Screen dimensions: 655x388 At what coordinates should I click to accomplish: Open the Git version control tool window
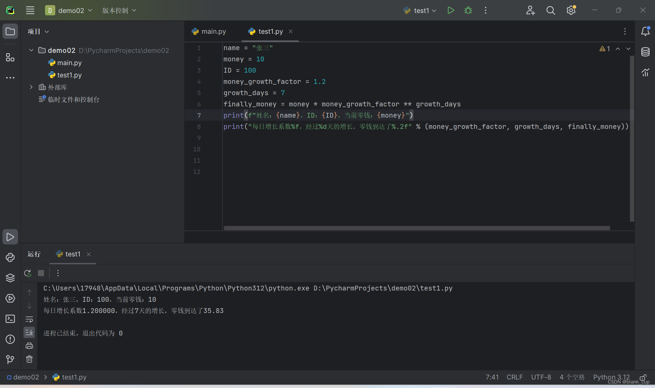coord(10,359)
